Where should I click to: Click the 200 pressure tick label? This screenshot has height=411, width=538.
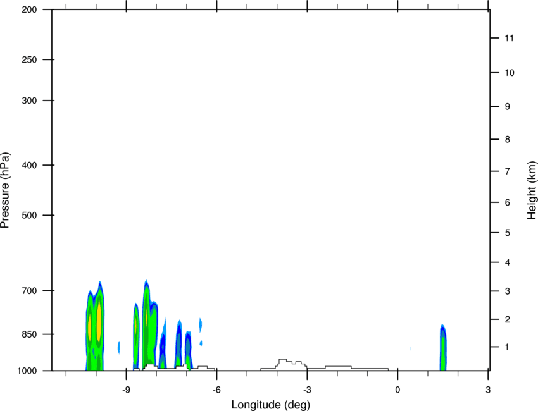pos(30,9)
